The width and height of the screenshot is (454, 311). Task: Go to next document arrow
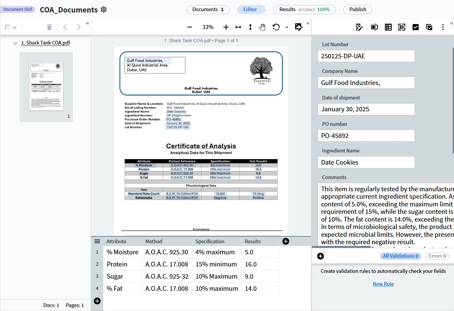point(79,27)
